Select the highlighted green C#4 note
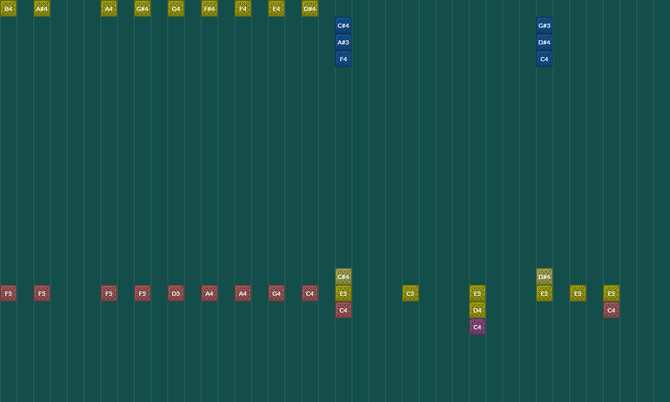The width and height of the screenshot is (670, 402). click(x=343, y=276)
